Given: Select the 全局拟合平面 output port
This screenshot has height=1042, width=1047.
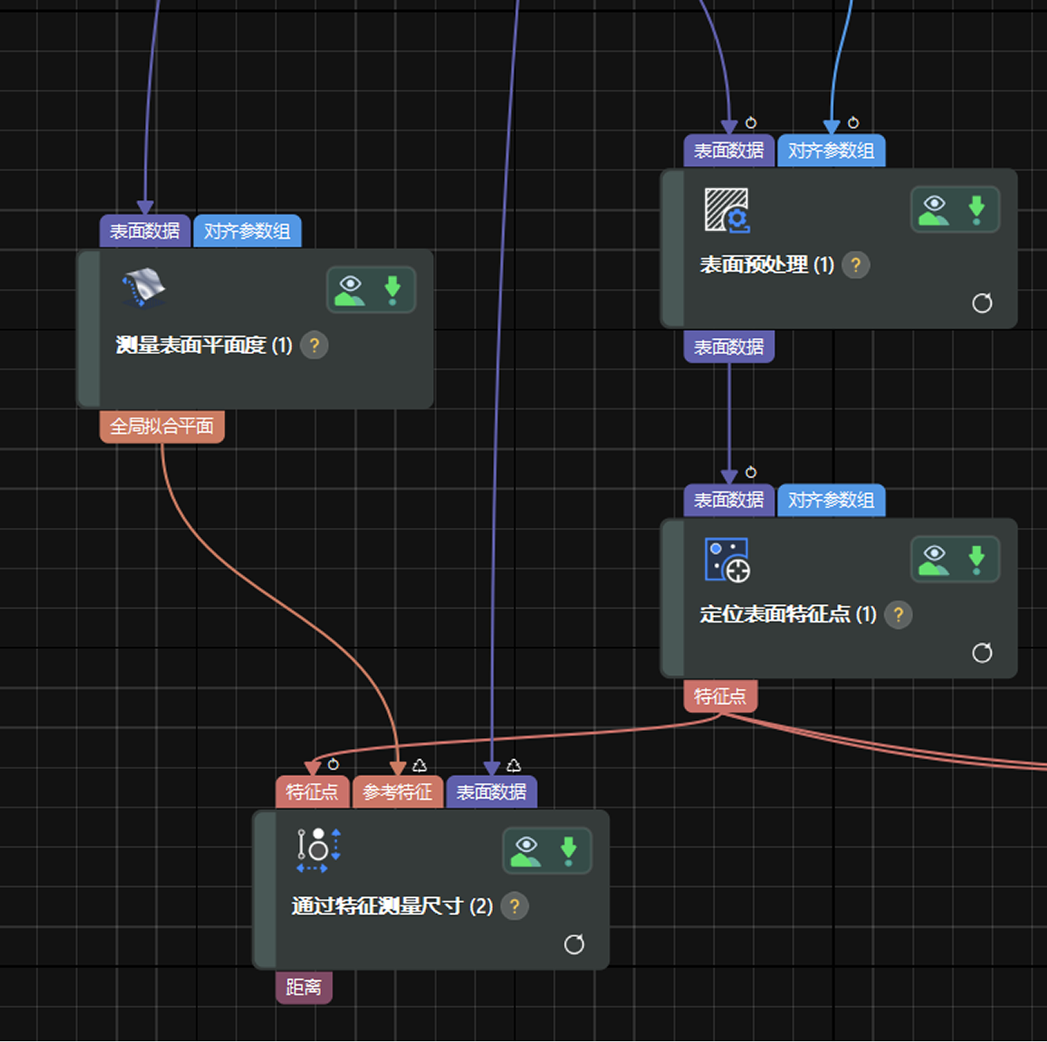Looking at the screenshot, I should (x=162, y=426).
